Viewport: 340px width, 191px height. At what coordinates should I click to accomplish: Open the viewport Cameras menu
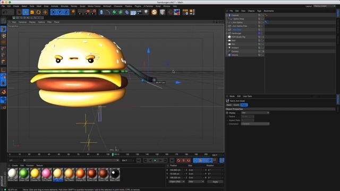point(22,22)
